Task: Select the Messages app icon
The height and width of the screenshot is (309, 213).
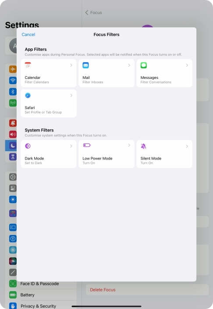Action: coord(144,65)
